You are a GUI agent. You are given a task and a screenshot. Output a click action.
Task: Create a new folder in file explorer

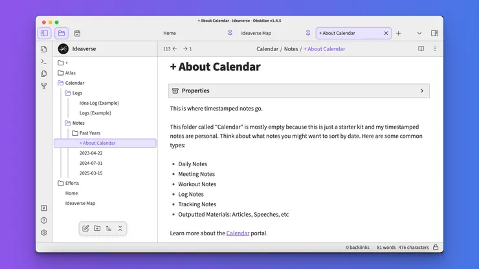[97, 228]
